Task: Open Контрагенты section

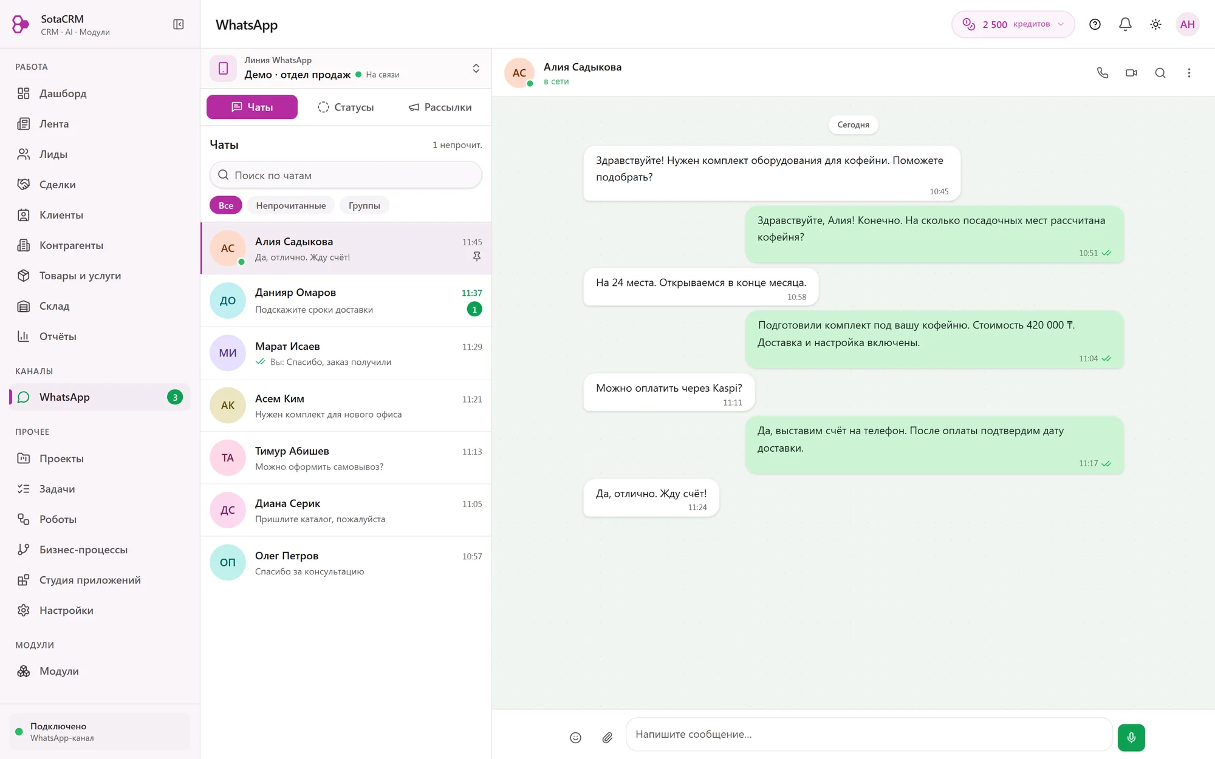Action: pos(100,245)
